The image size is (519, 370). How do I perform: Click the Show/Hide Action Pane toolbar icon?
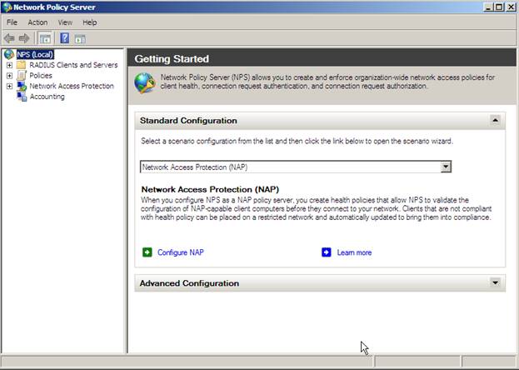point(80,37)
